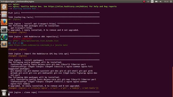This screenshot has width=173, height=97.
Task: Click the 'PLAY [all]' line
Action: pyautogui.click(x=54, y=13)
